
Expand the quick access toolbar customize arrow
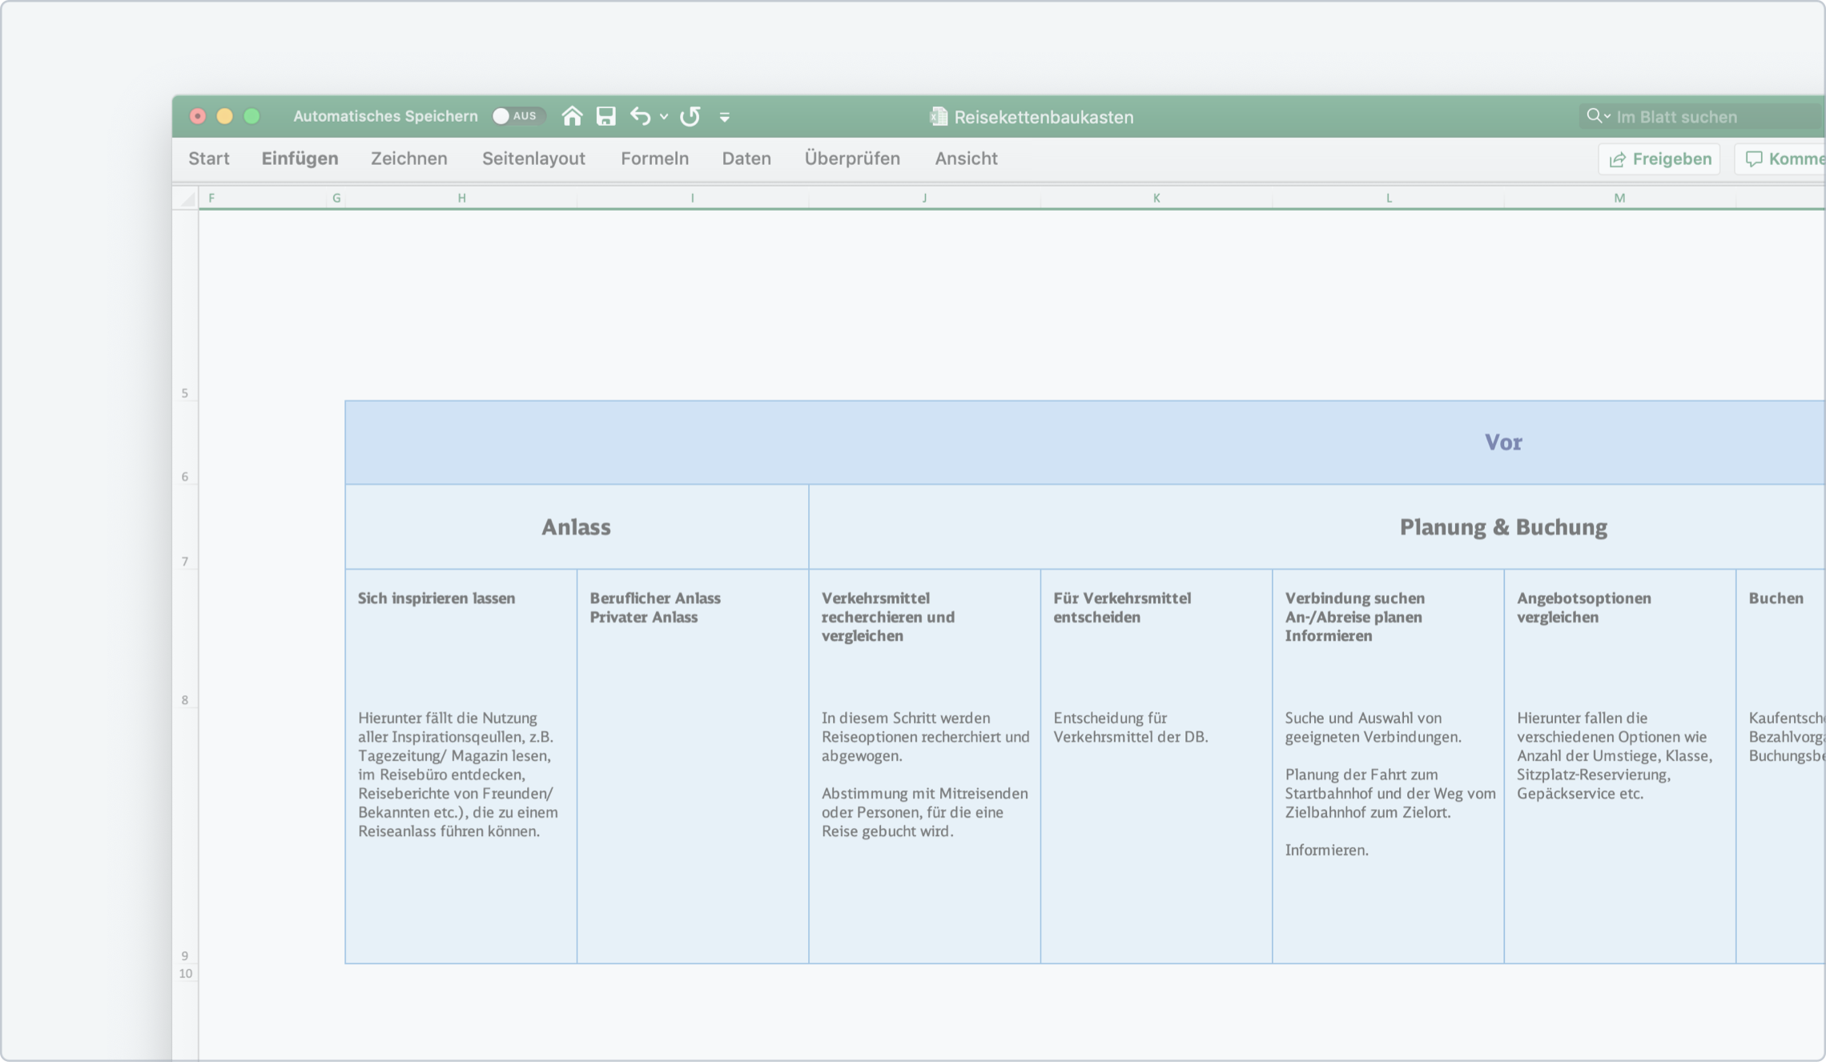(725, 117)
